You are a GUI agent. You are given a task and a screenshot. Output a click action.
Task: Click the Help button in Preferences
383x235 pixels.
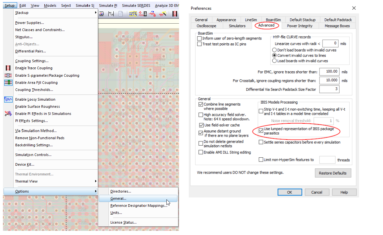[344, 192]
